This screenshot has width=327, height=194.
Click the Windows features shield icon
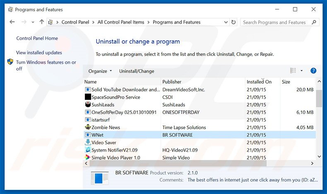click(x=10, y=62)
